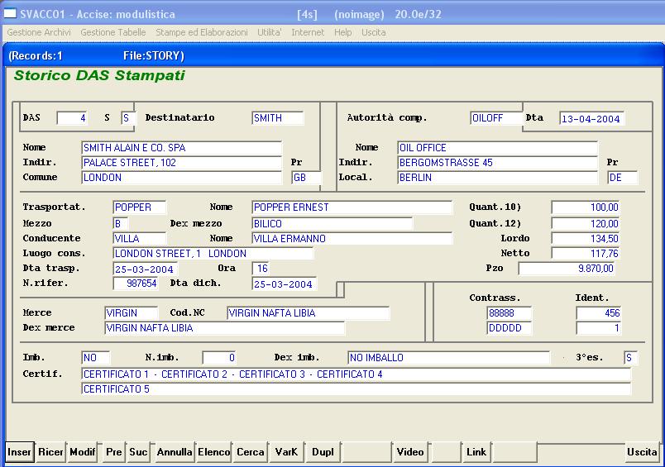This screenshot has height=467, width=665.
Task: Click the SVACC01 window icon in title bar
Action: click(10, 13)
